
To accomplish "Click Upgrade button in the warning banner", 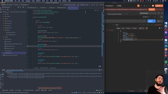I will tap(152, 9).
